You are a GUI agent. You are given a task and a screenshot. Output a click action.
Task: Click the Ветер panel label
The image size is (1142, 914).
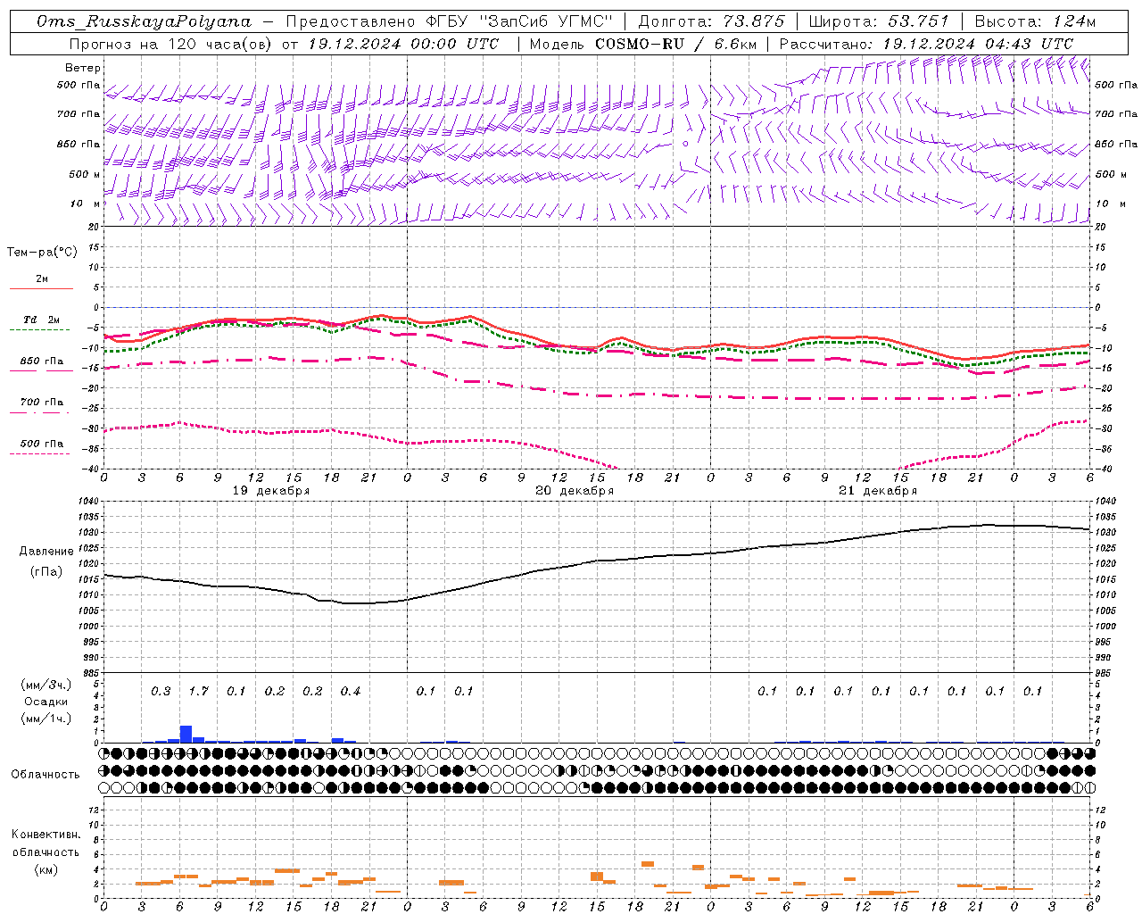tap(82, 68)
